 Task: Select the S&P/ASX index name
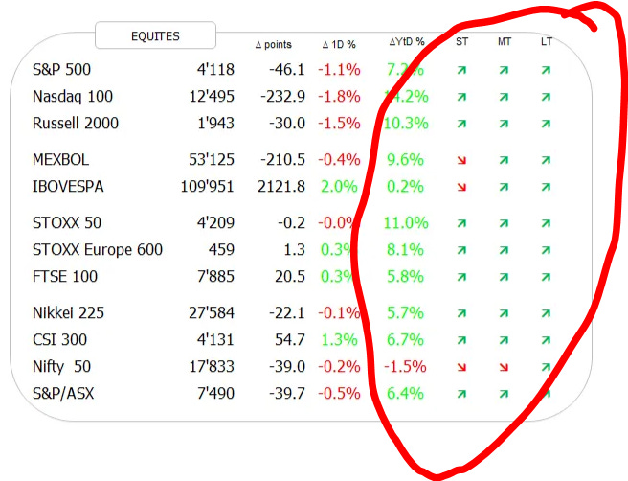(x=63, y=394)
